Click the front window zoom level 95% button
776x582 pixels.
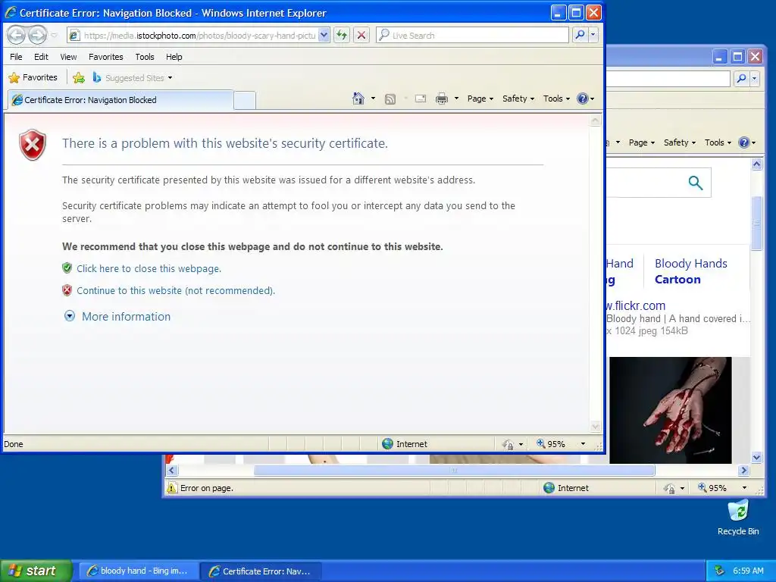552,444
